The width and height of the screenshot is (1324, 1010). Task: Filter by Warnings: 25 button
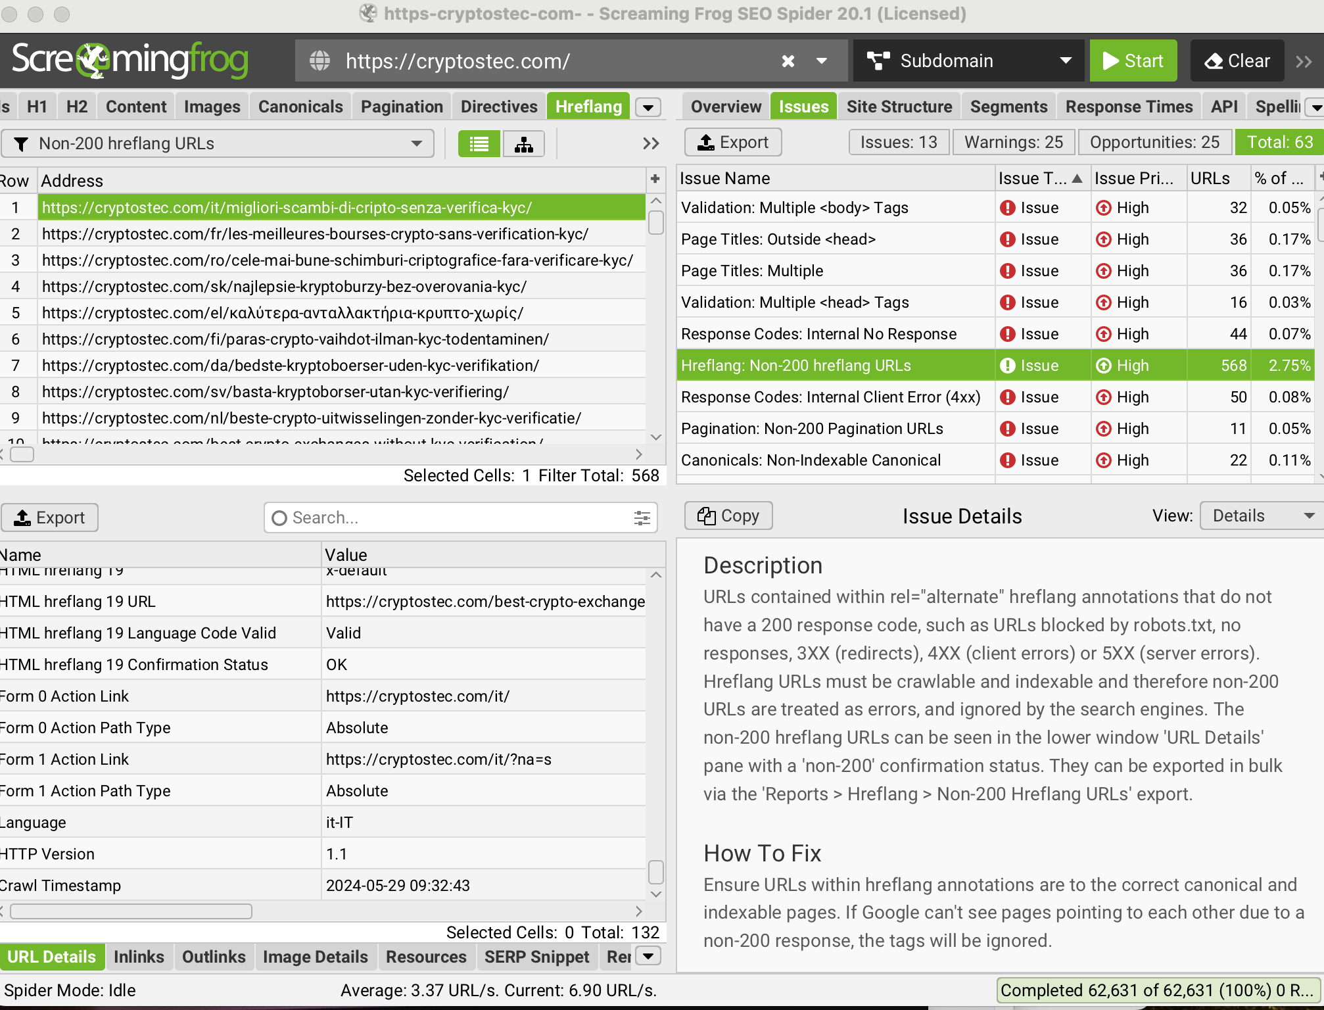tap(1013, 142)
